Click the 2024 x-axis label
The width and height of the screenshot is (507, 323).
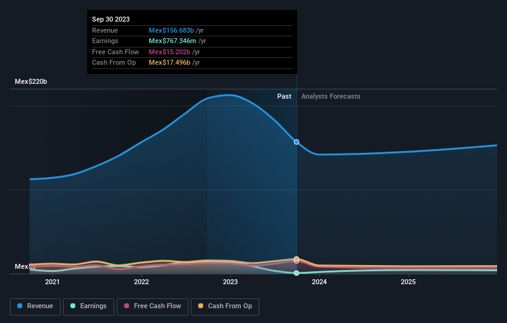[x=319, y=282]
